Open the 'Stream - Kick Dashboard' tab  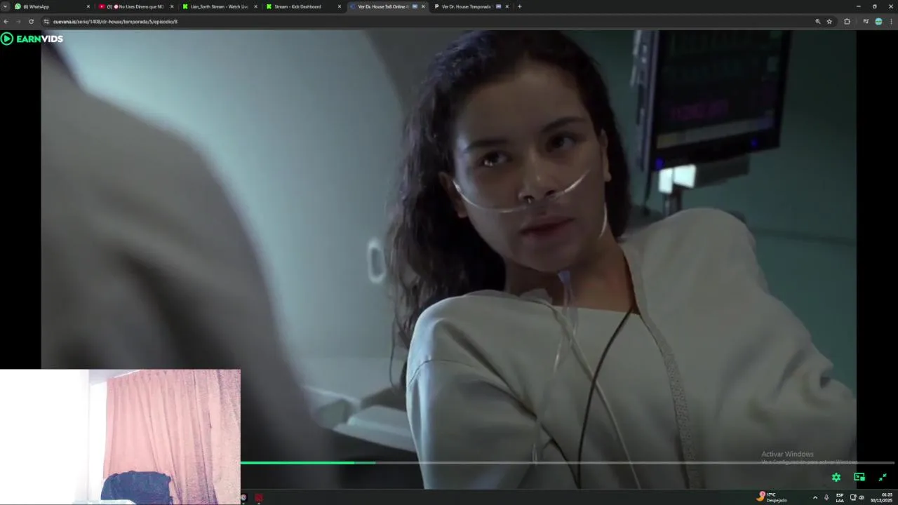pos(302,6)
